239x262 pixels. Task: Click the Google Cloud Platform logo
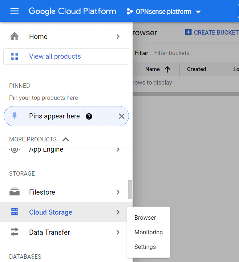[x=72, y=11]
